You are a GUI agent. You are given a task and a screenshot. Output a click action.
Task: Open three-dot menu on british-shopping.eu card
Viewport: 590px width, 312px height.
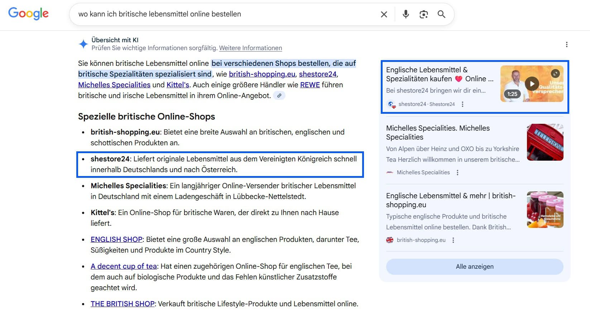pyautogui.click(x=453, y=240)
